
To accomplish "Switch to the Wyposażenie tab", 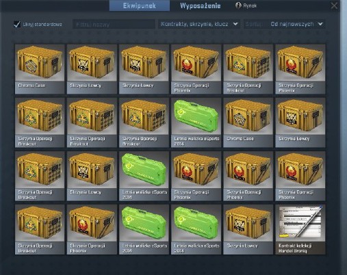I will tap(201, 5).
